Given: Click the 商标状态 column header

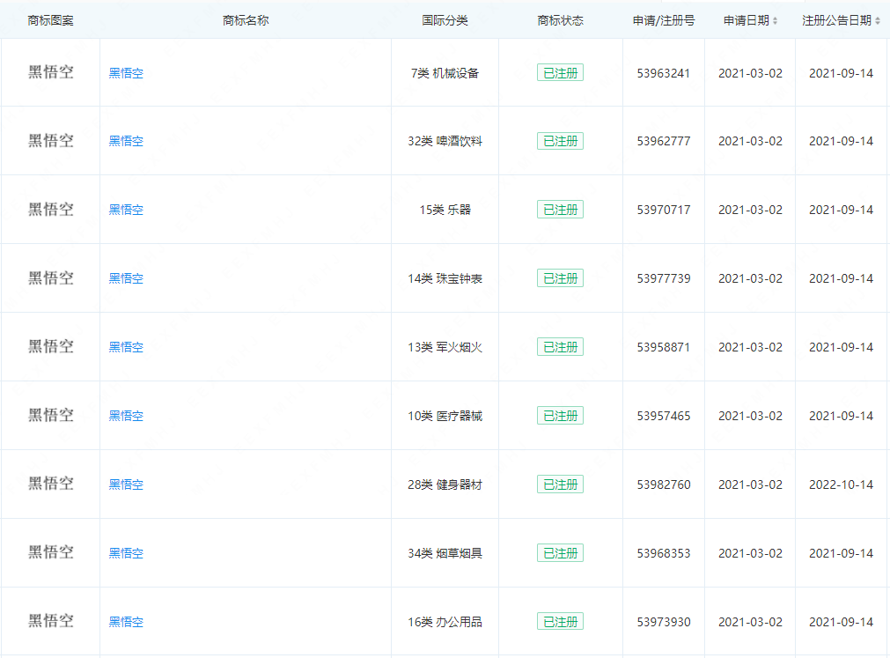Looking at the screenshot, I should pos(560,21).
